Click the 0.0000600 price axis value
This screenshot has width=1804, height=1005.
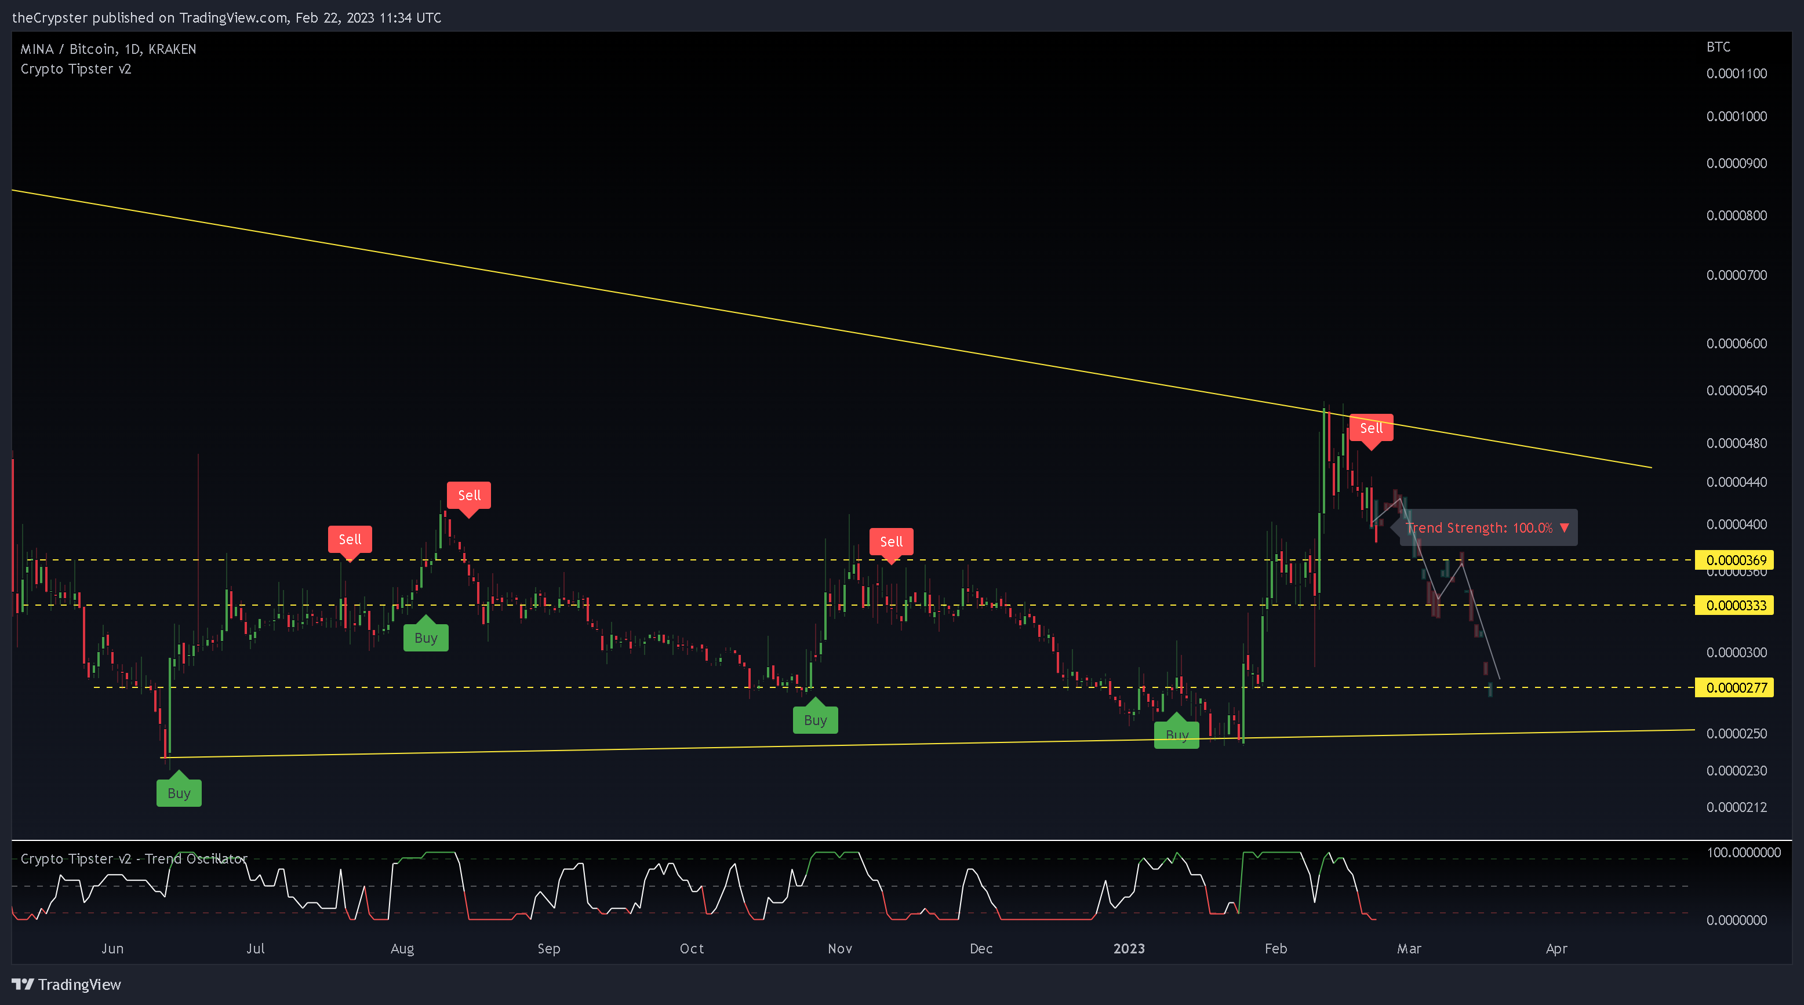click(x=1736, y=343)
